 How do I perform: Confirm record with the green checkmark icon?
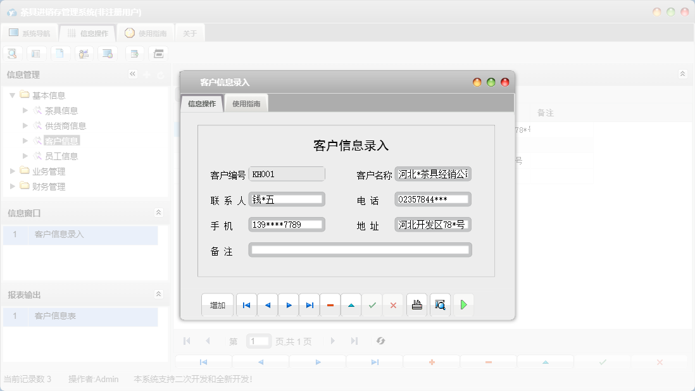pos(372,304)
